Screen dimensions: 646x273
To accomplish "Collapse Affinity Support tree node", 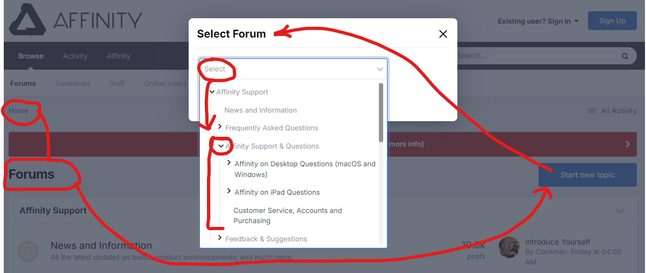I will point(212,92).
